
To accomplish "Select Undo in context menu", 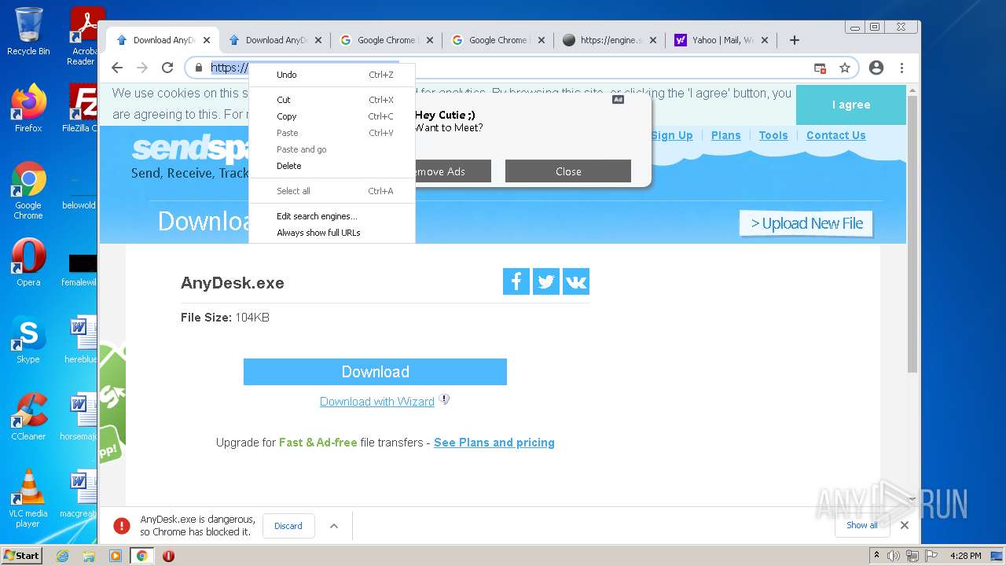I will 332,75.
